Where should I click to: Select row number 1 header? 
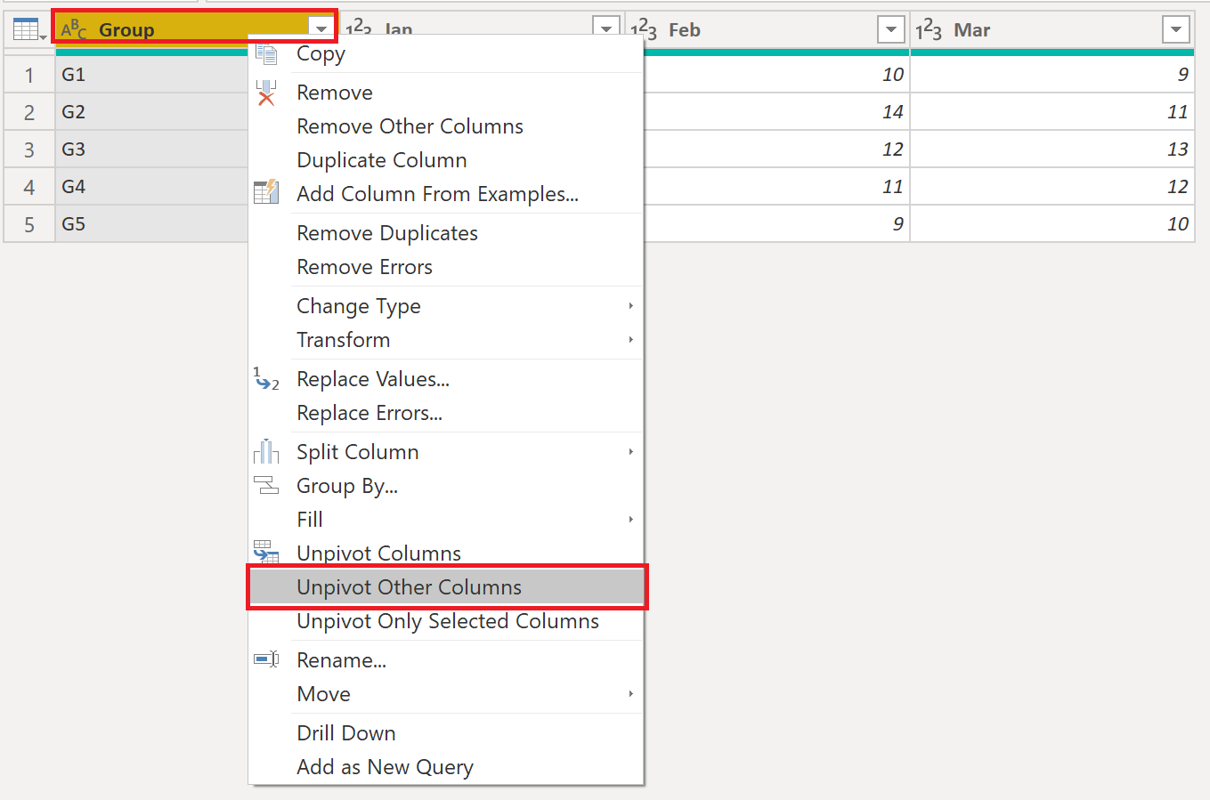[x=29, y=75]
